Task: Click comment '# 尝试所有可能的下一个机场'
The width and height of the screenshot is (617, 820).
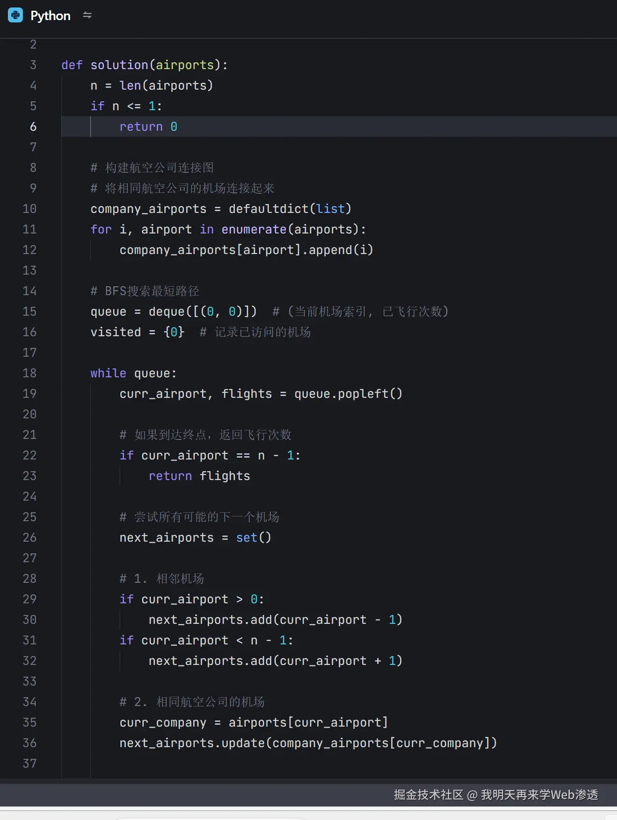Action: click(x=199, y=517)
